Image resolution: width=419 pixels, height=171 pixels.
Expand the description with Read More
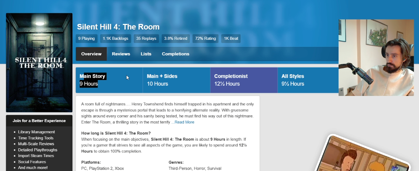[184, 122]
